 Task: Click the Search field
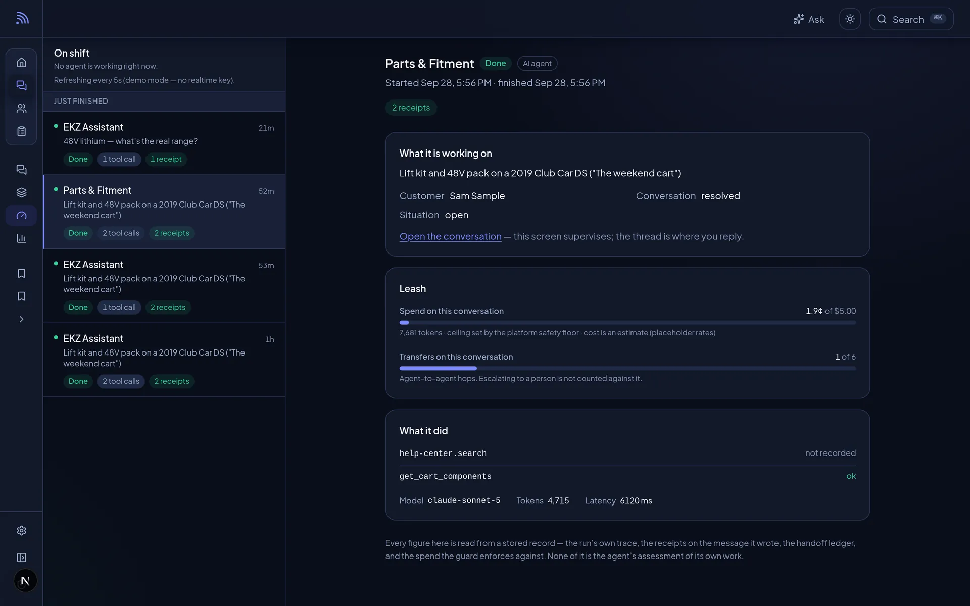911,19
